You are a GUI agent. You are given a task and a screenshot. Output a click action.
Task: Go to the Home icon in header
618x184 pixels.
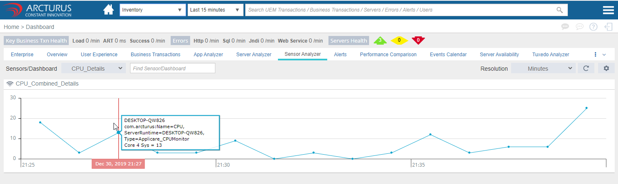[x=109, y=10]
